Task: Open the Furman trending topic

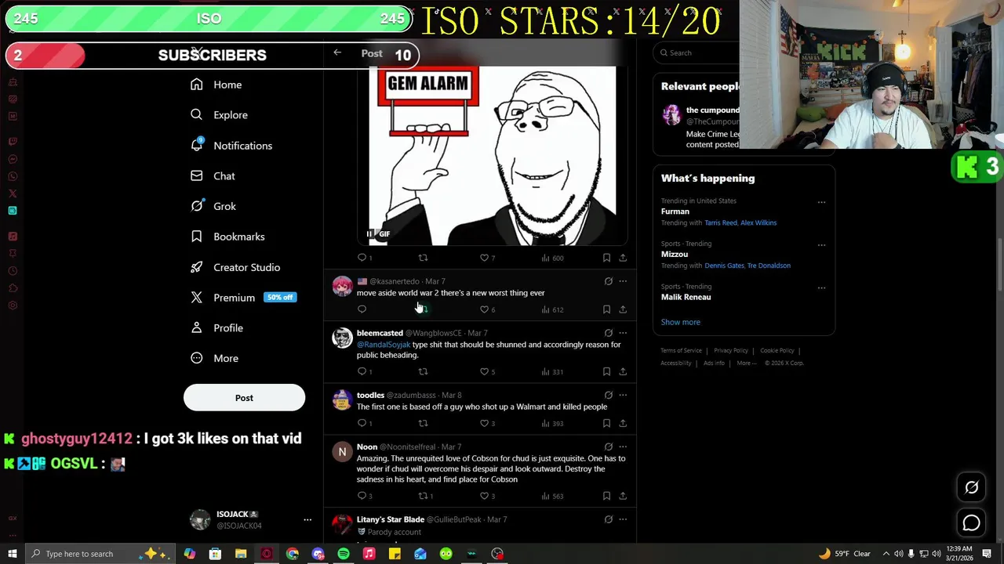Action: click(x=675, y=211)
